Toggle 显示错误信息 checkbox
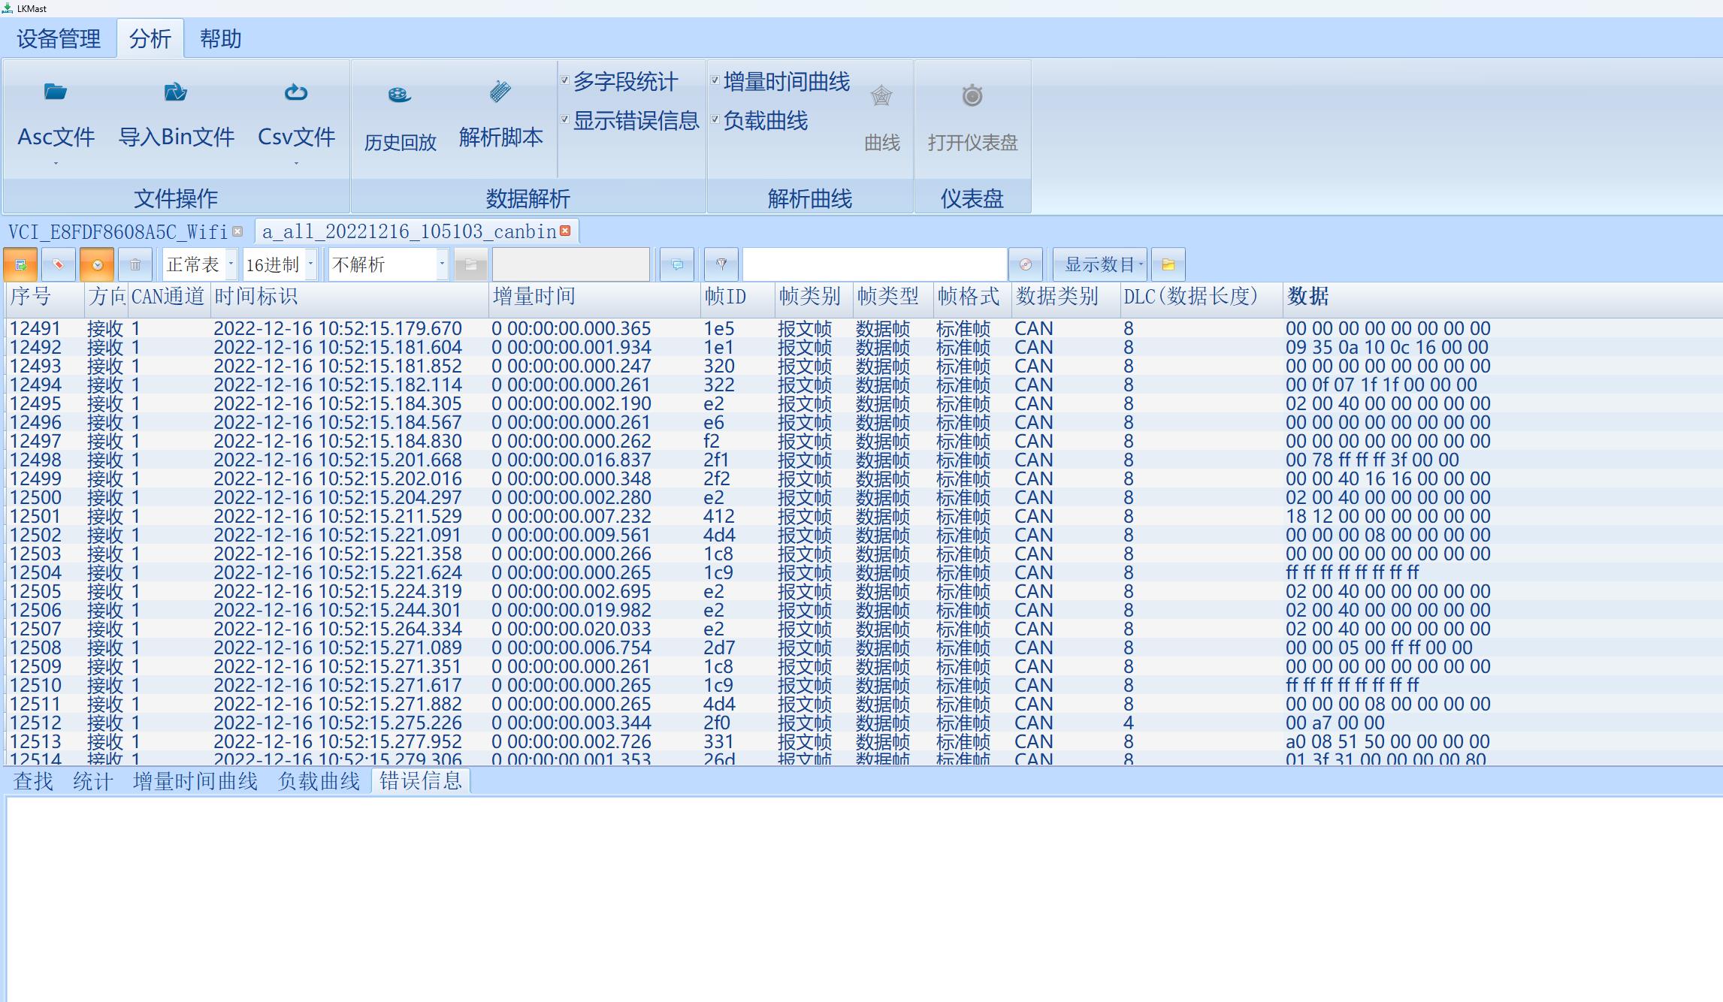Screen dimensions: 1723x1002 click(564, 119)
